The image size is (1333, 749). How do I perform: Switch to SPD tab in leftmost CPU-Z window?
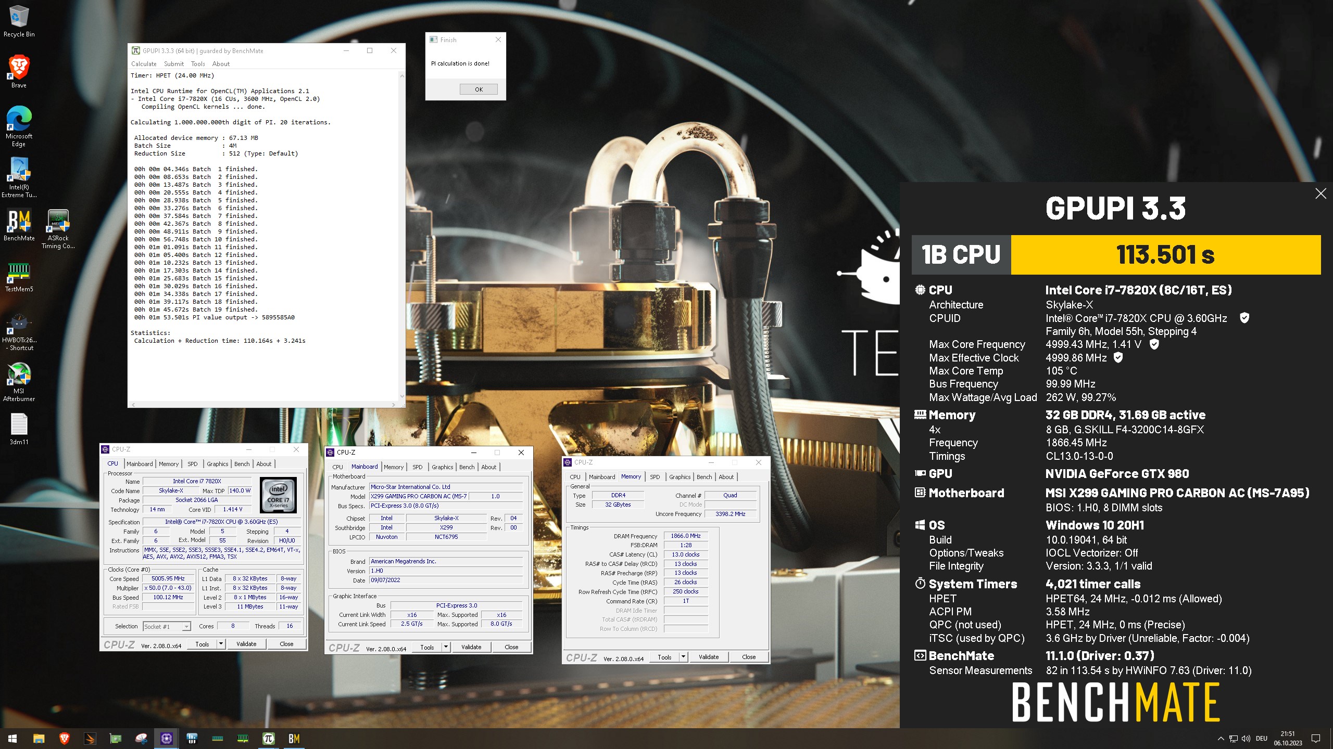pyautogui.click(x=193, y=464)
